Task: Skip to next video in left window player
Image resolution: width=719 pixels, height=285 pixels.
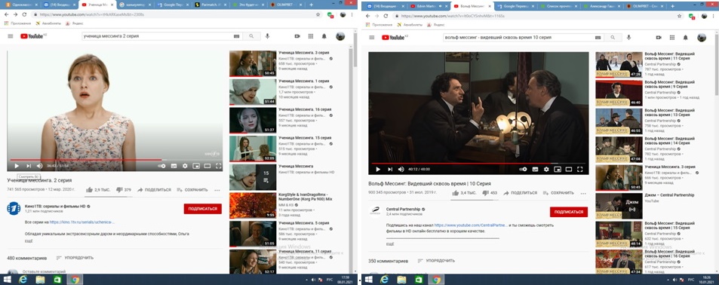Action: pos(29,166)
